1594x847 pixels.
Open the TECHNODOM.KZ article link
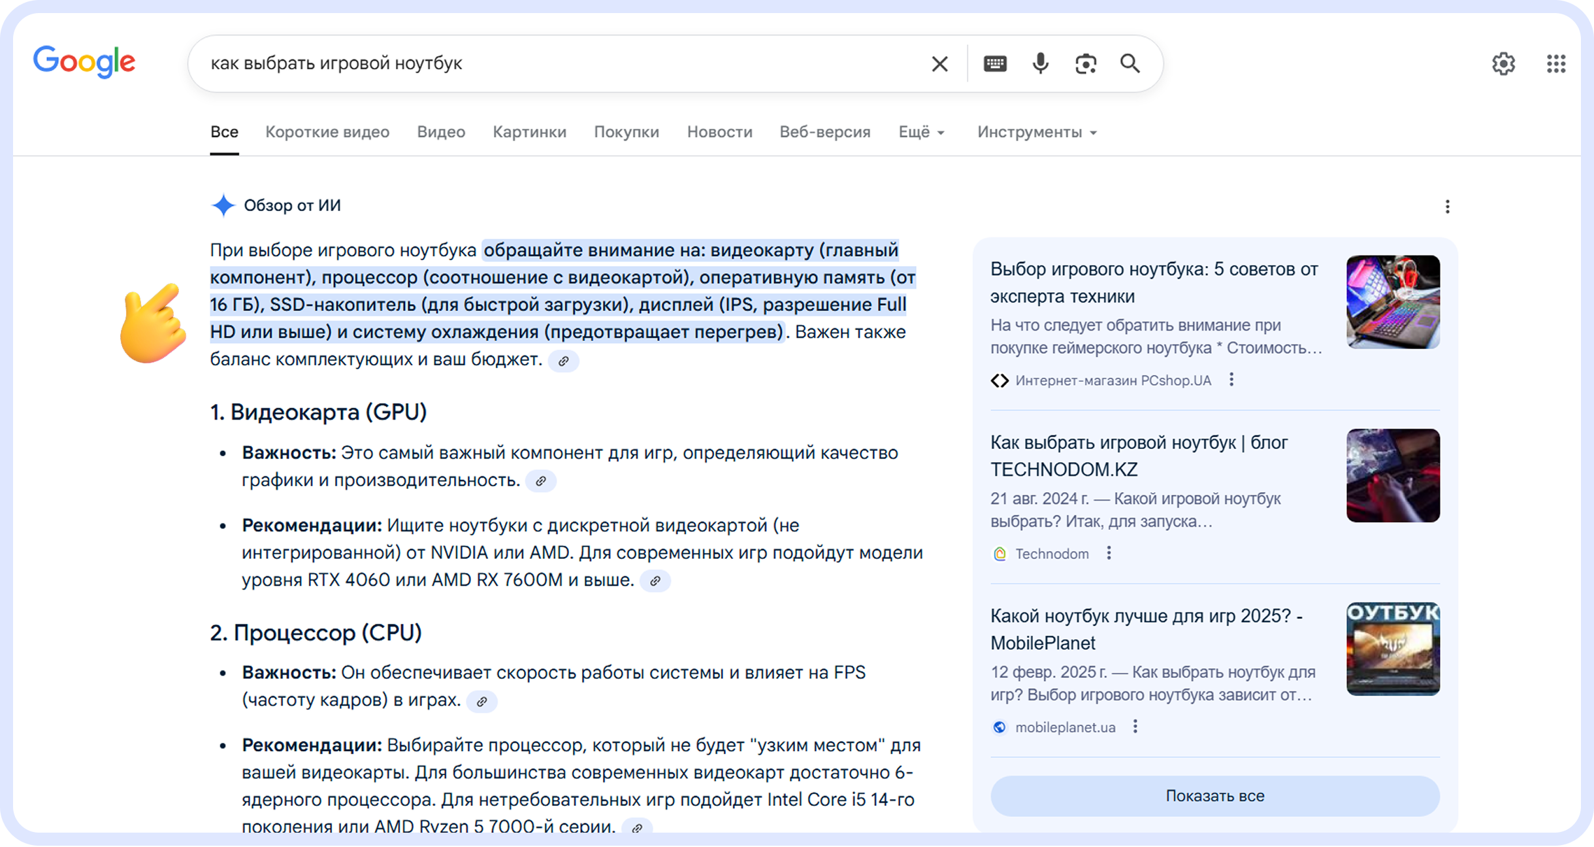point(1138,455)
